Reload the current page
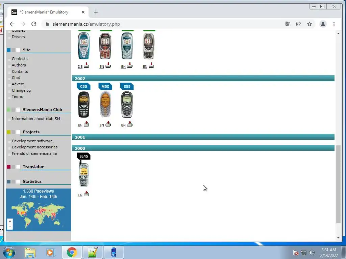 (34, 24)
